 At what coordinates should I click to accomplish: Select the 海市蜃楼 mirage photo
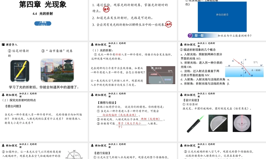[57, 70]
